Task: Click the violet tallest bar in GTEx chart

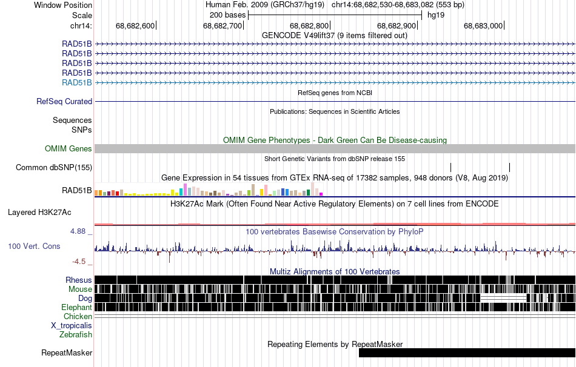Action: pos(185,190)
